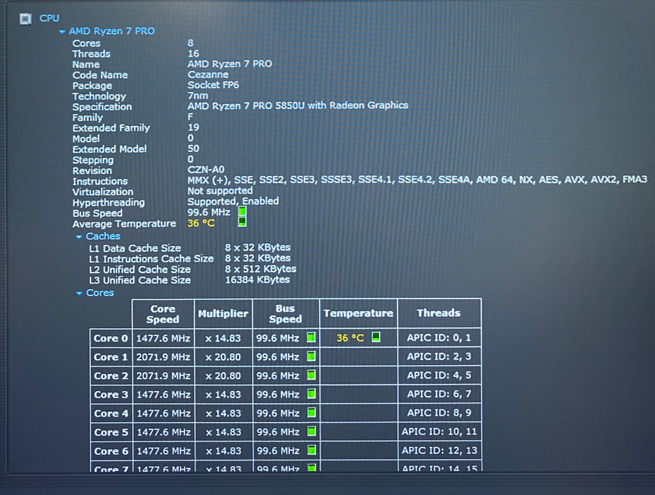Click the Instructions list starting with MMX

click(x=417, y=180)
